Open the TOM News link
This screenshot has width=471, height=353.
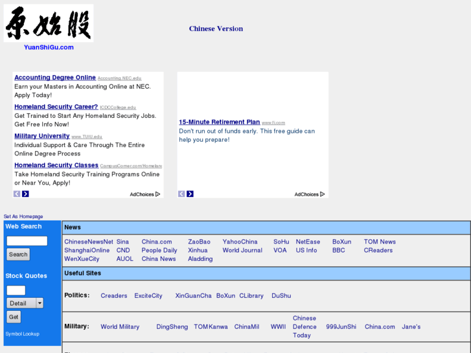[x=380, y=242]
